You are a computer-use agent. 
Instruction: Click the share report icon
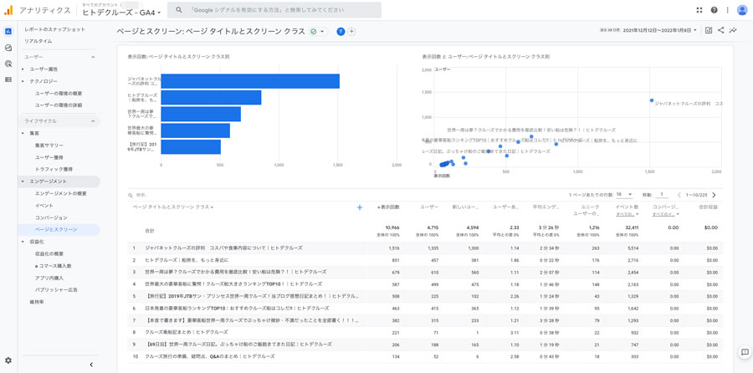coord(721,30)
